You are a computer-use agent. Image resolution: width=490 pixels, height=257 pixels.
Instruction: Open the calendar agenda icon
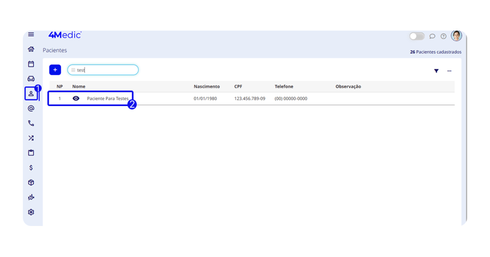point(31,64)
